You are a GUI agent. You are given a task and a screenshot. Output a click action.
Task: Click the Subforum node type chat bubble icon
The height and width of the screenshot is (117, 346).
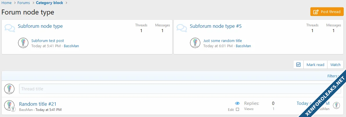10,28
